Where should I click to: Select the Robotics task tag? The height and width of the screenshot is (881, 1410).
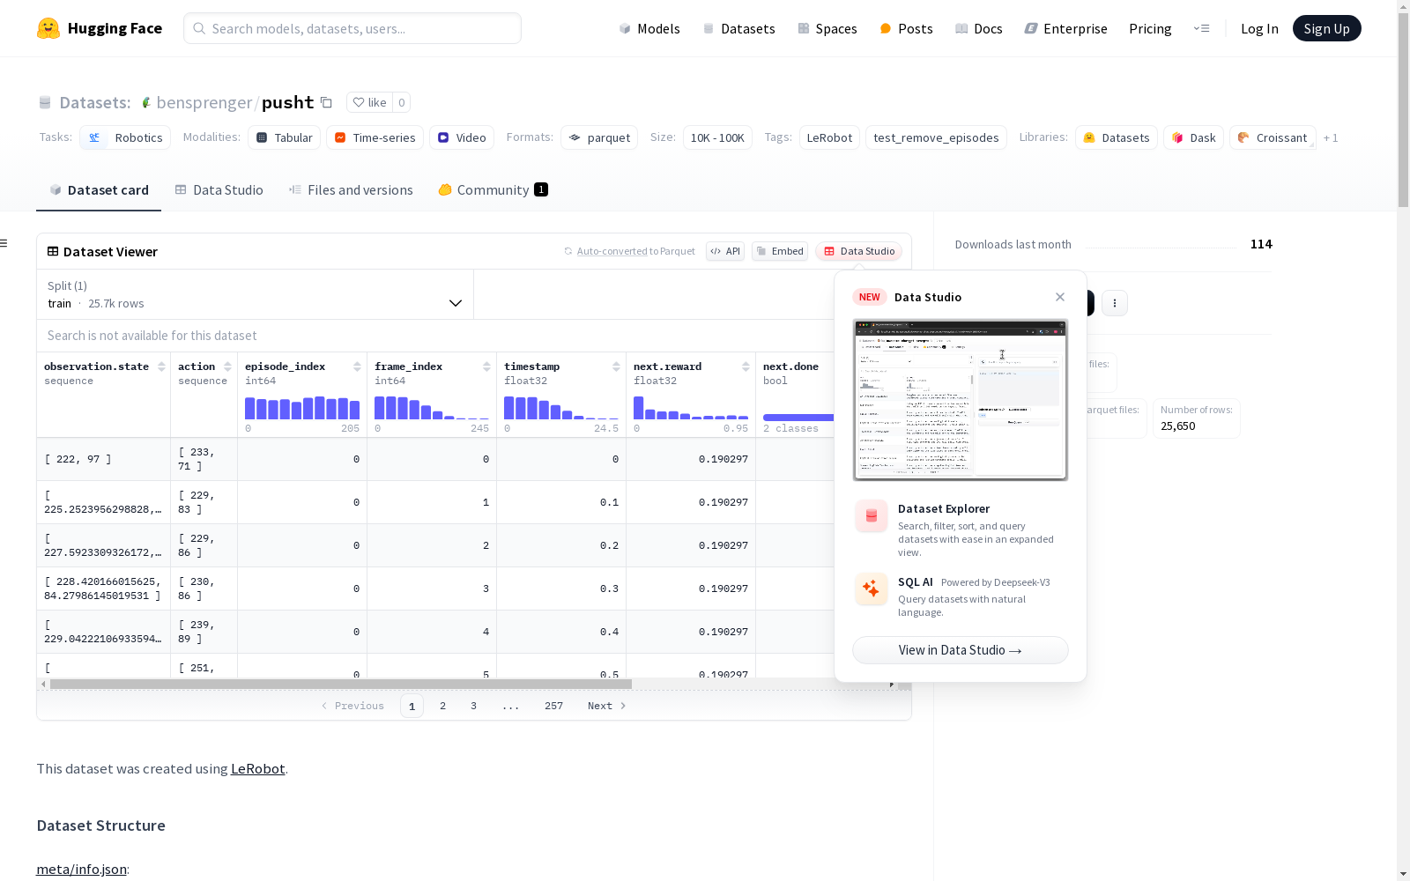[124, 137]
